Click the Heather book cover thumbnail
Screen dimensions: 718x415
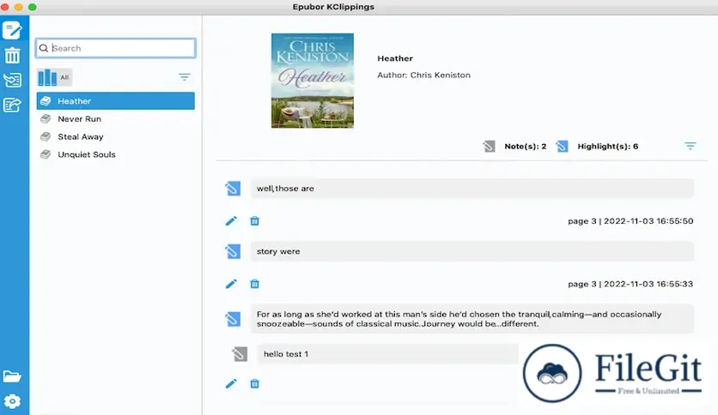313,81
